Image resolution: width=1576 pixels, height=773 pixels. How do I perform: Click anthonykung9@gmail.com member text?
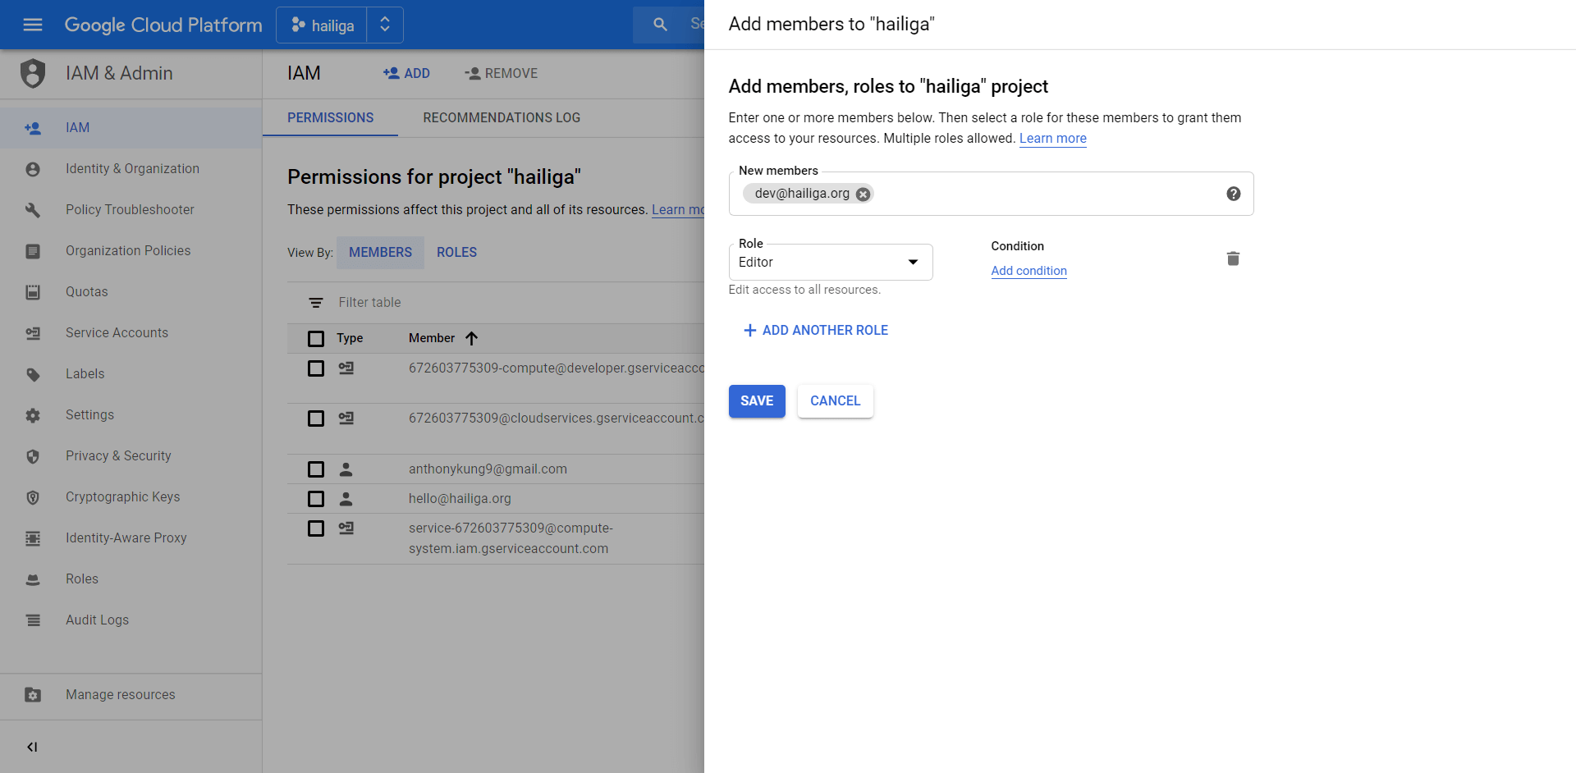point(488,469)
